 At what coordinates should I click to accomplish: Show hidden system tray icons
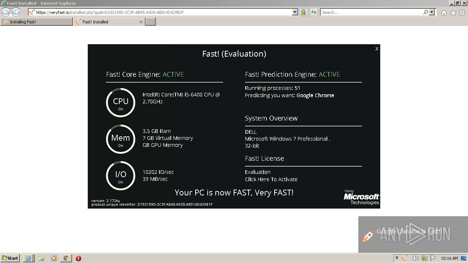(397, 258)
